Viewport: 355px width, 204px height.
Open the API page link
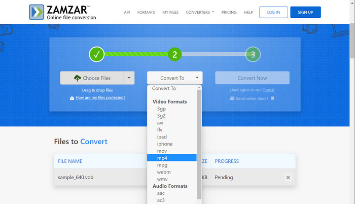click(x=127, y=12)
